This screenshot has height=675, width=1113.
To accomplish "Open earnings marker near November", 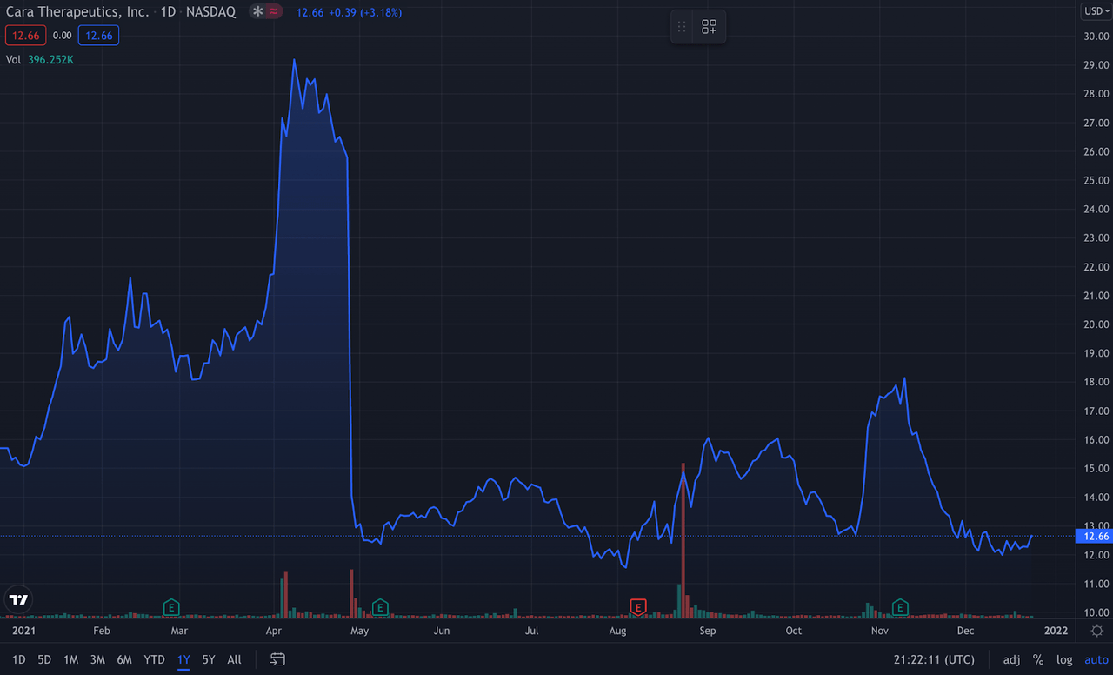I will pos(900,607).
